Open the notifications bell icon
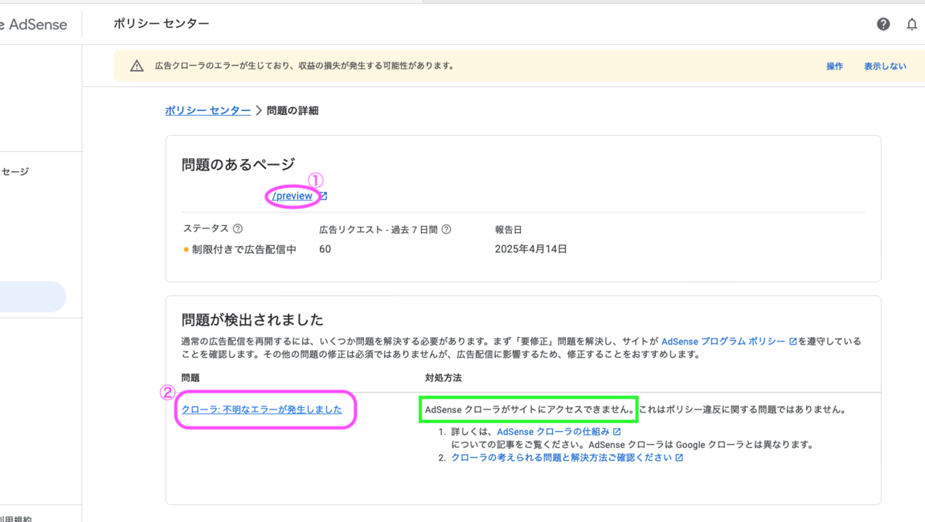 click(x=912, y=24)
